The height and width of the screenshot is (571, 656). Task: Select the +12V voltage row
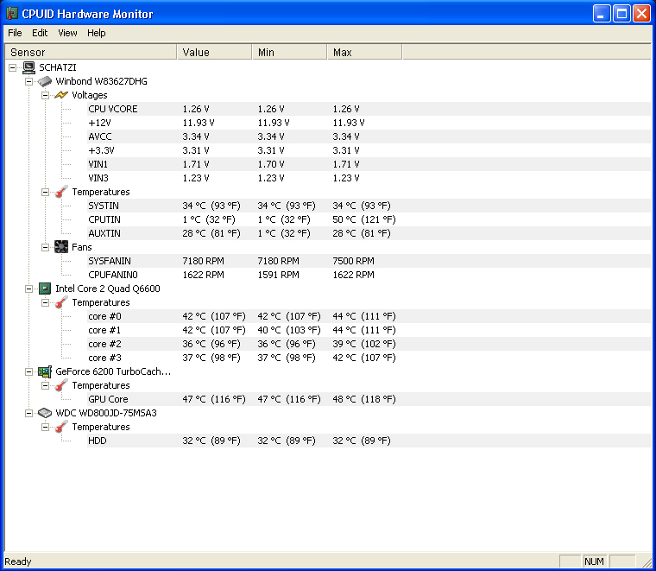369,123
